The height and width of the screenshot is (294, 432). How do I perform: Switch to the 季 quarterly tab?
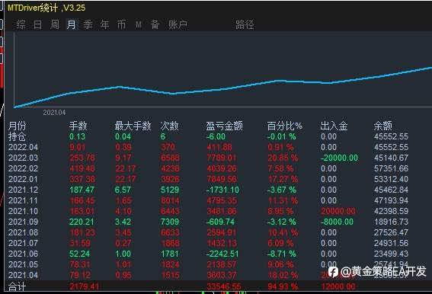tap(88, 25)
